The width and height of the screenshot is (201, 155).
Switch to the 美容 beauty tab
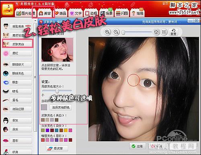(x=45, y=13)
